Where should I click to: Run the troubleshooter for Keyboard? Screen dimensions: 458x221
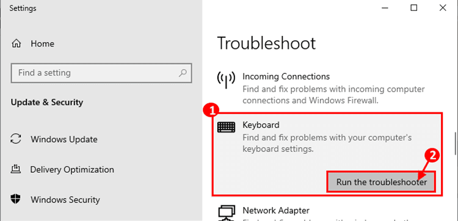click(382, 182)
